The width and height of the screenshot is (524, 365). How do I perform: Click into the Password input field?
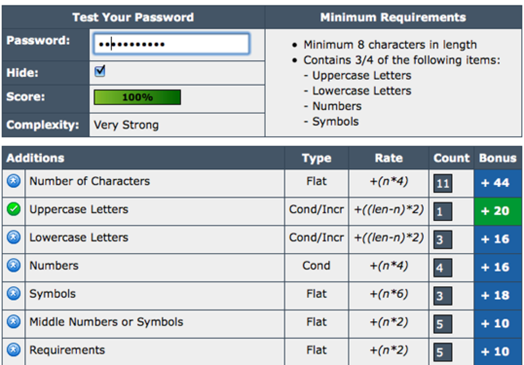coord(171,44)
